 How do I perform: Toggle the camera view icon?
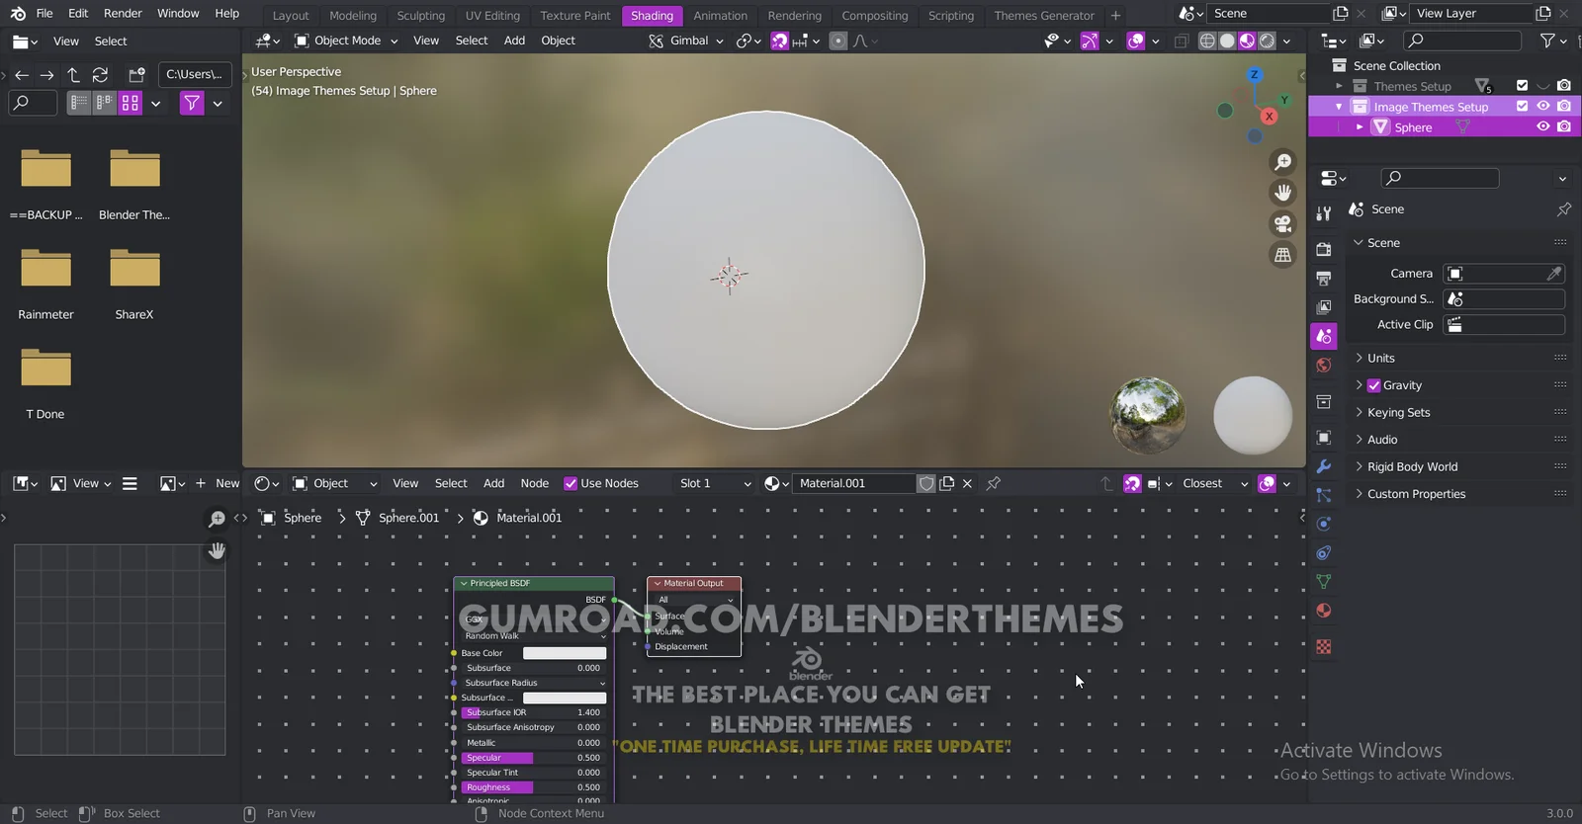(1282, 224)
